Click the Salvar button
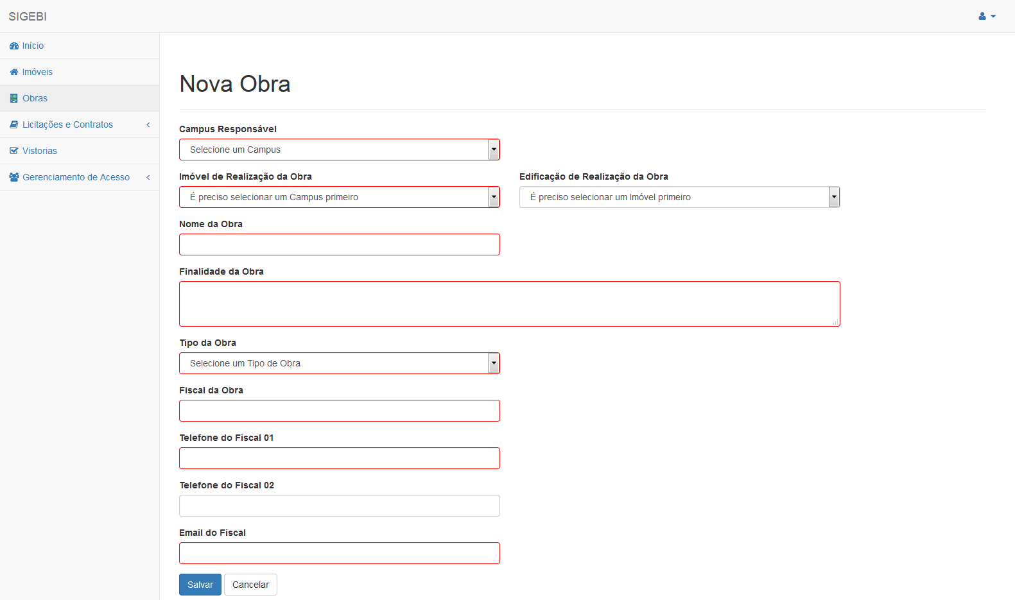This screenshot has height=600, width=1015. 200,585
